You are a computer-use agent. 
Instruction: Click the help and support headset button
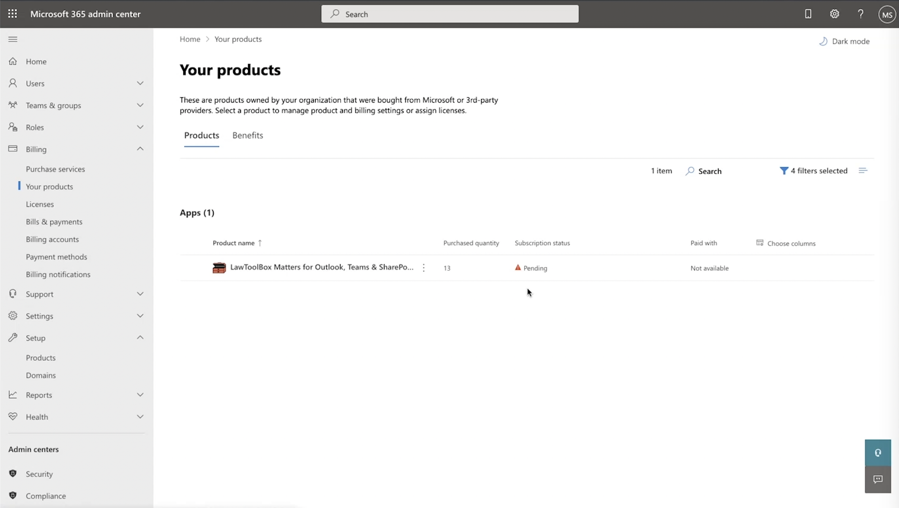[x=878, y=453]
